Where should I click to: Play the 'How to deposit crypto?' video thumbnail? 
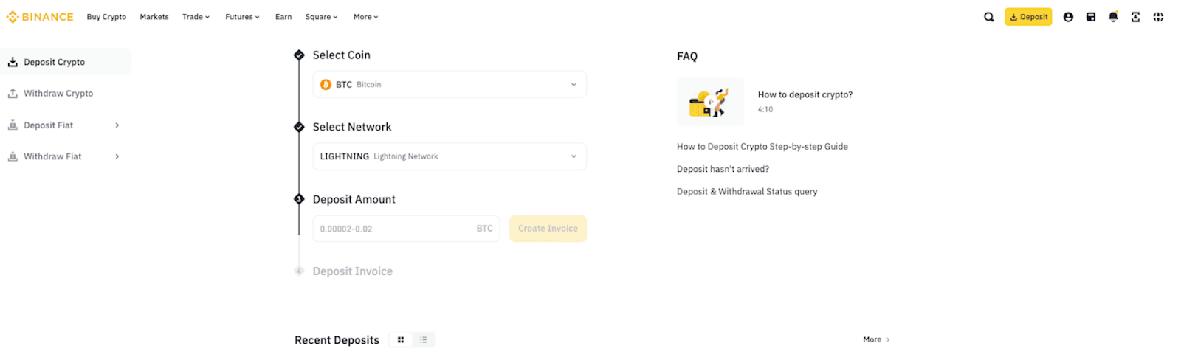[x=710, y=102]
